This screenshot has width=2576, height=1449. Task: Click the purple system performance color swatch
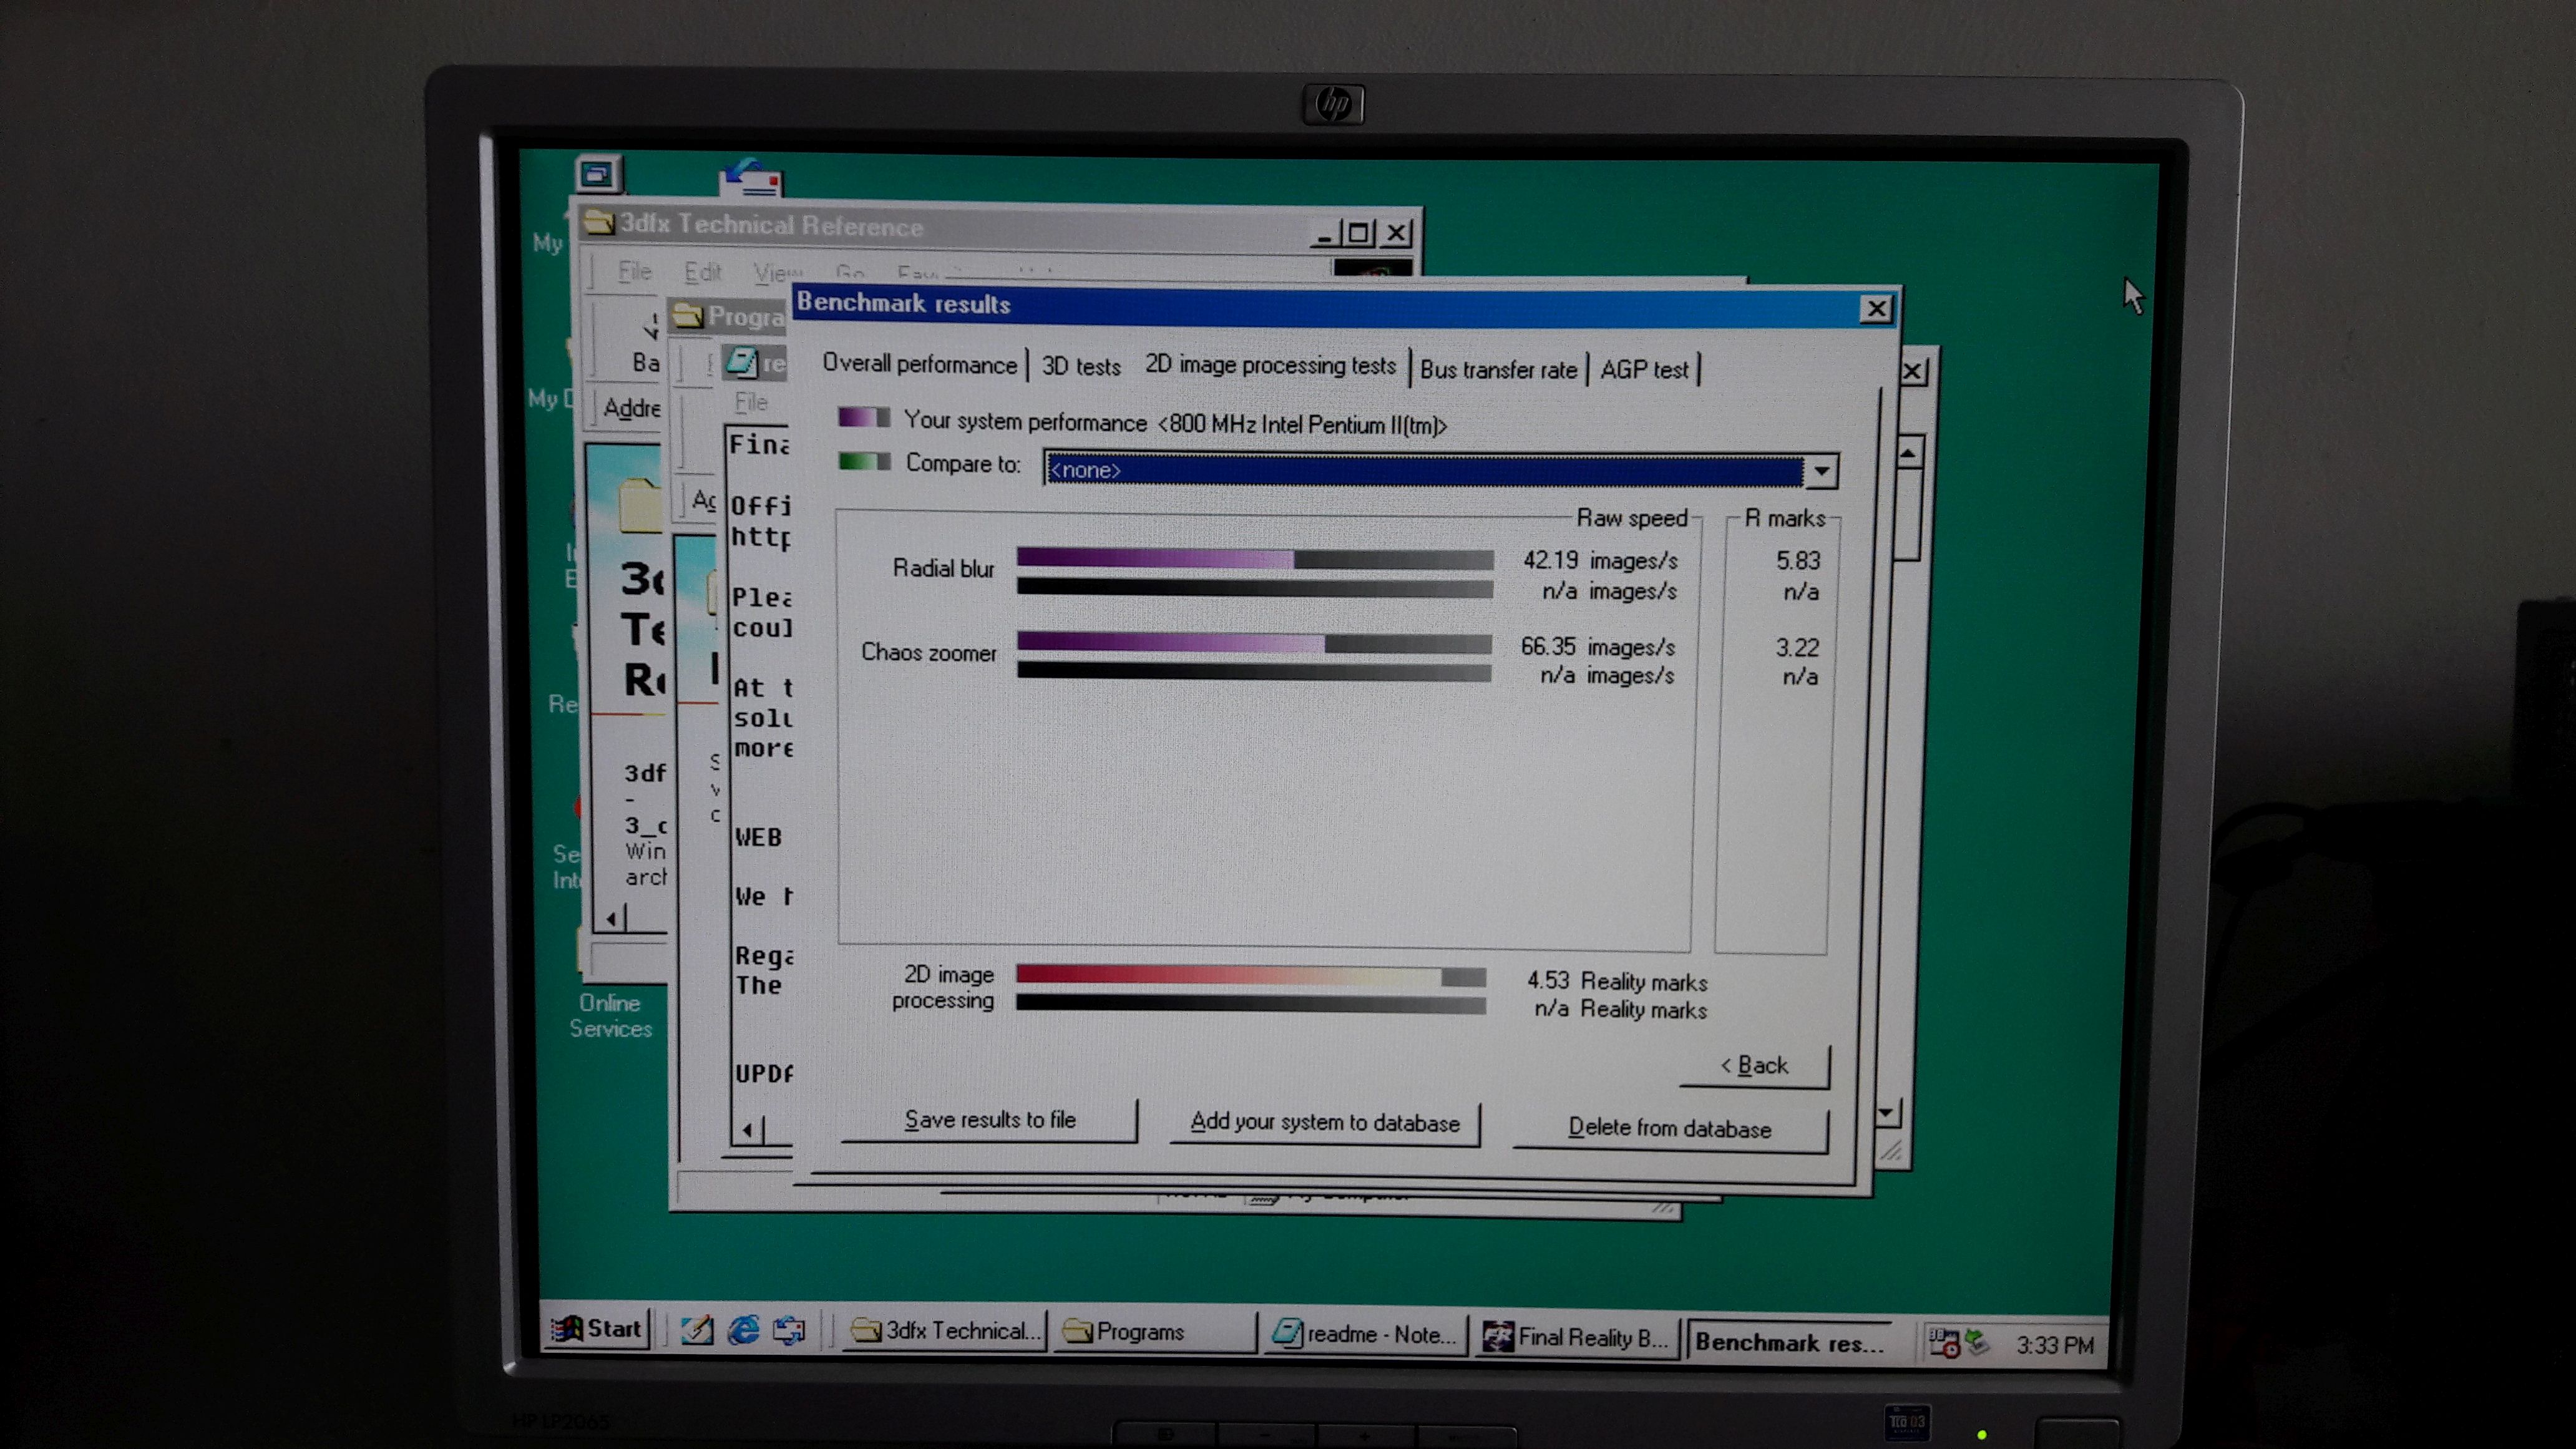[x=863, y=418]
